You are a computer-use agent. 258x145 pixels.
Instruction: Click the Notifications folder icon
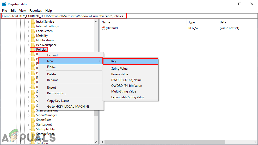(x=33, y=40)
